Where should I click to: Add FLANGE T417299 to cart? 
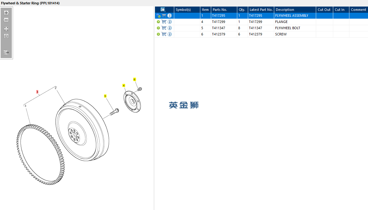(x=164, y=22)
